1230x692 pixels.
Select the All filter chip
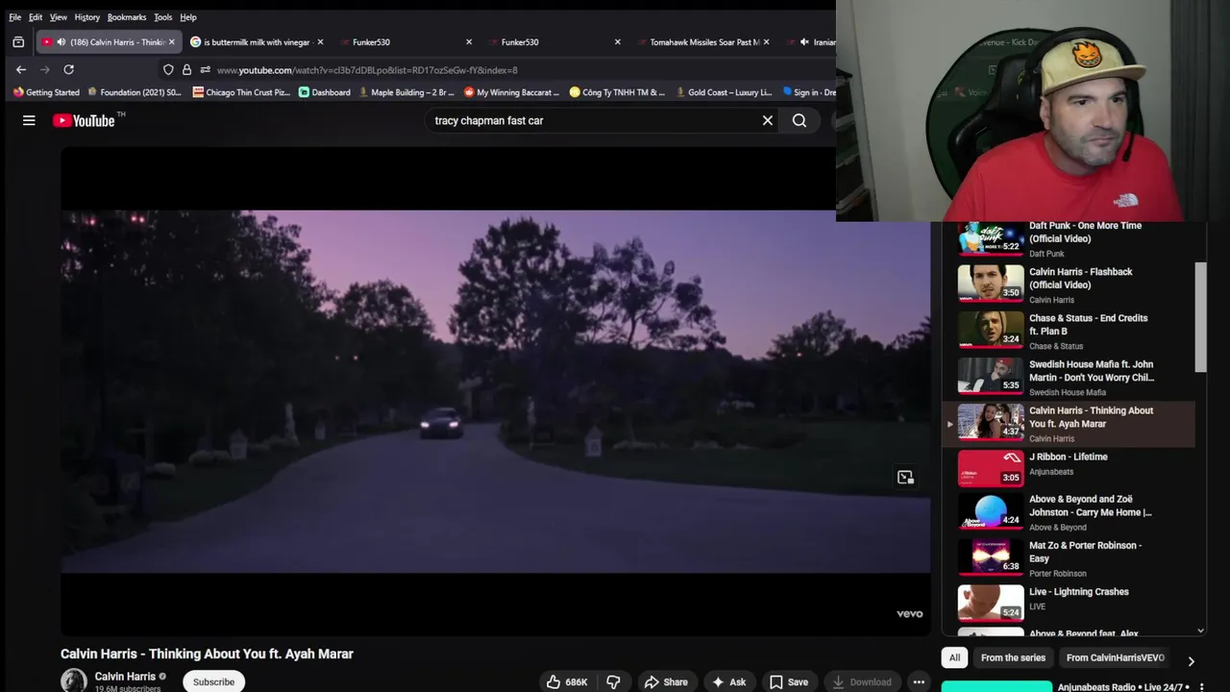click(x=954, y=658)
